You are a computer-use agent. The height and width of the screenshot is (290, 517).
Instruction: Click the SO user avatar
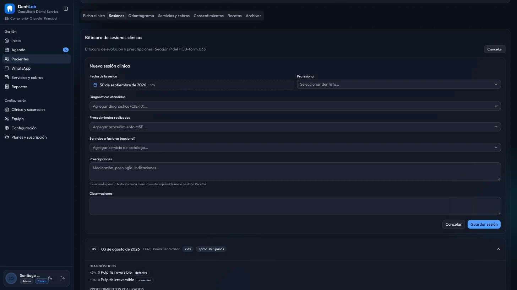pyautogui.click(x=11, y=278)
